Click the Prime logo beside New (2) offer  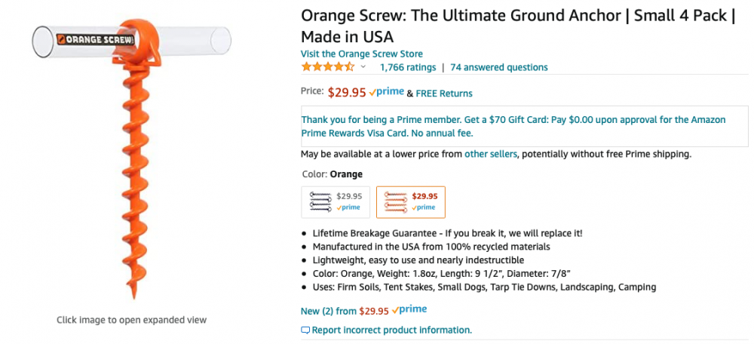(x=409, y=309)
